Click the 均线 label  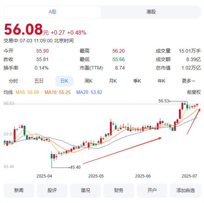[x=8, y=92]
